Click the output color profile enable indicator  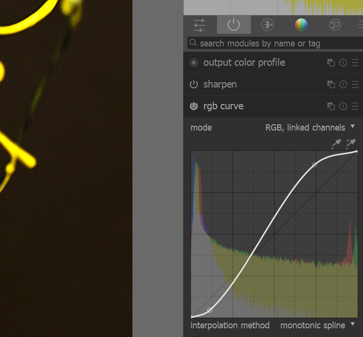[x=194, y=63]
